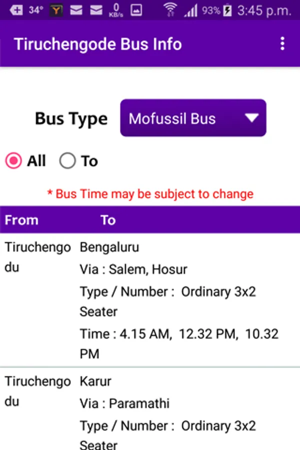Click the From column header
300x450 pixels.
point(21,220)
